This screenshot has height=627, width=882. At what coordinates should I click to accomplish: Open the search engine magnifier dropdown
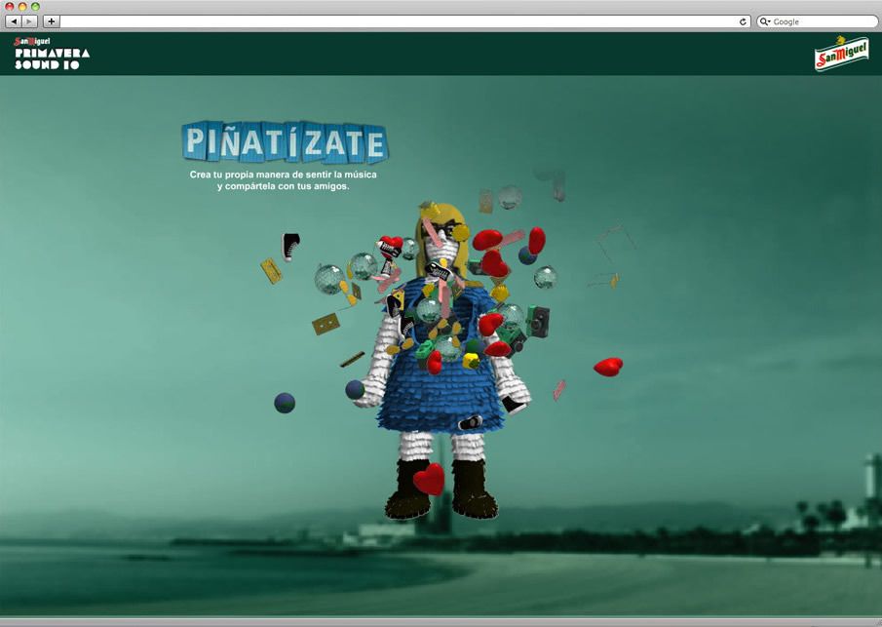click(x=764, y=21)
